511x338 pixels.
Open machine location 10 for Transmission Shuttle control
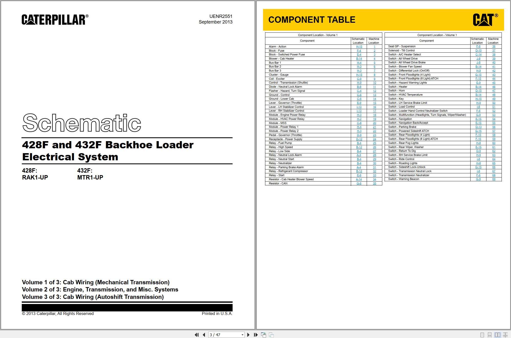[x=374, y=83]
